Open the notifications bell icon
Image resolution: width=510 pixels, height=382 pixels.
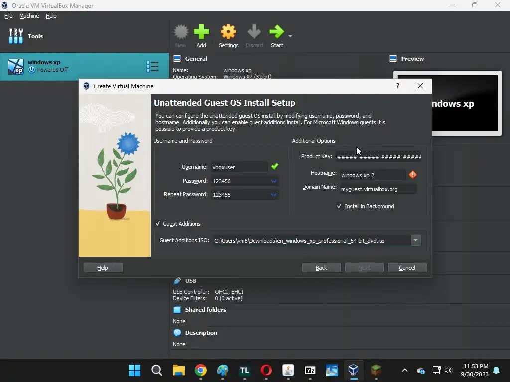coord(497,370)
